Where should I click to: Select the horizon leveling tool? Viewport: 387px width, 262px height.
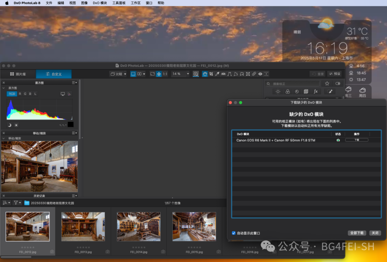[223, 74]
